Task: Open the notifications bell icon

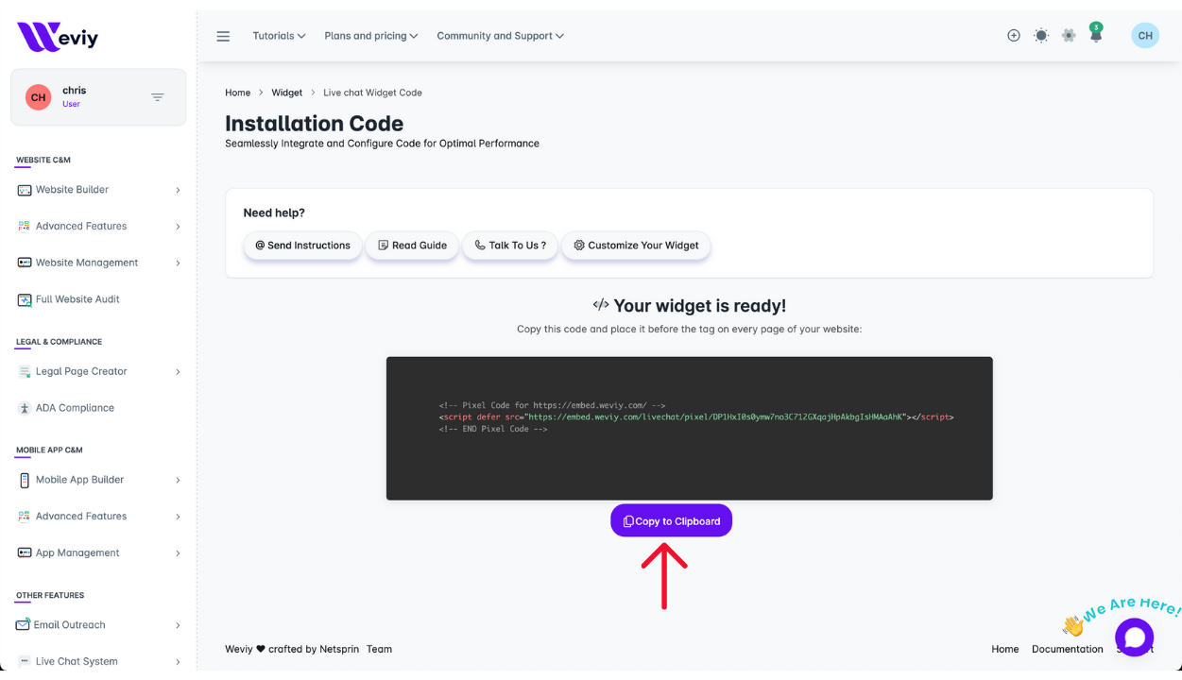Action: coord(1096,36)
